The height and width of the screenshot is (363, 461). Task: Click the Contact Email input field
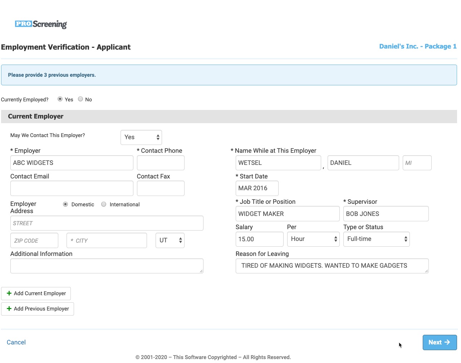click(72, 188)
